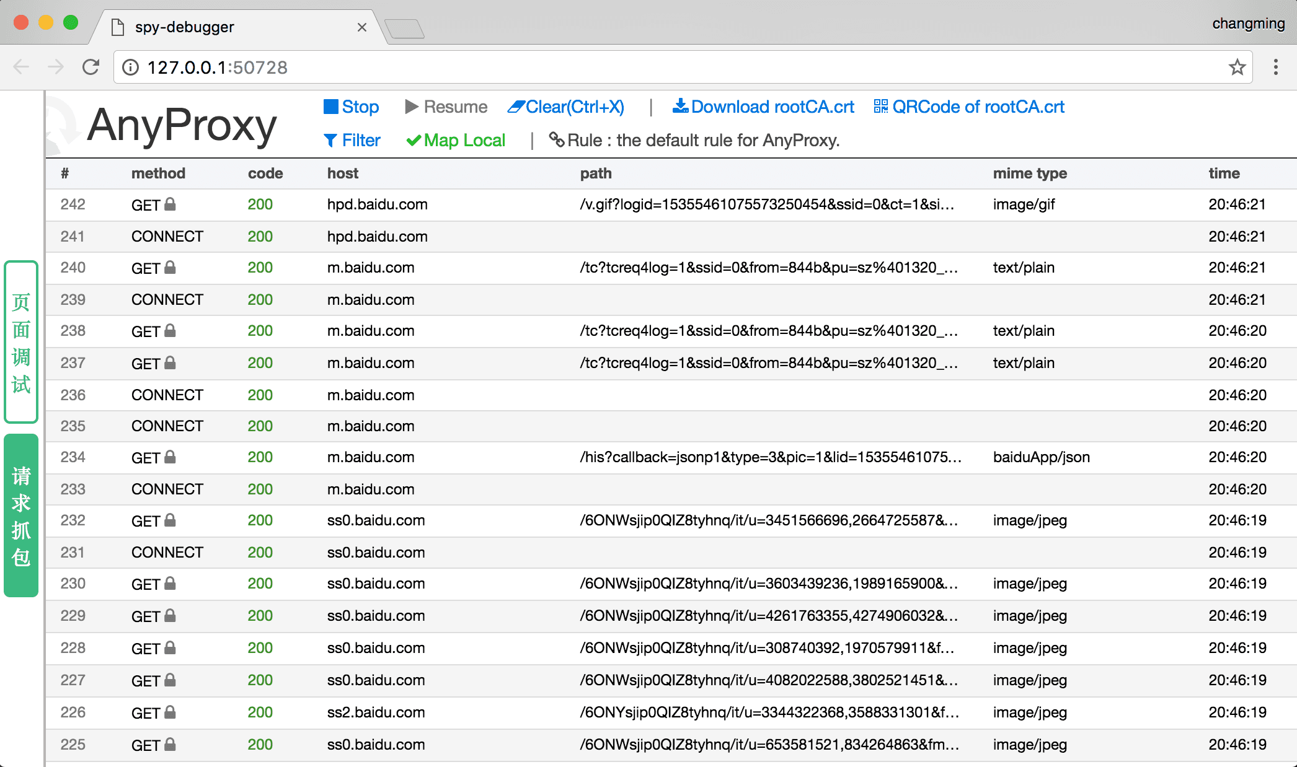This screenshot has width=1297, height=767.
Task: Open the QRCode of rootCA.crt icon
Action: (880, 107)
